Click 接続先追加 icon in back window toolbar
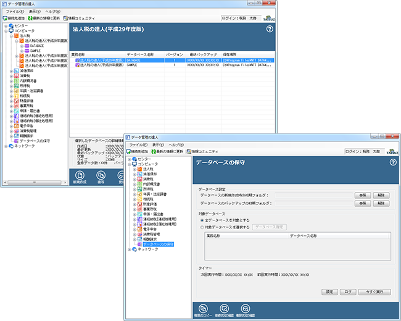 (5, 18)
